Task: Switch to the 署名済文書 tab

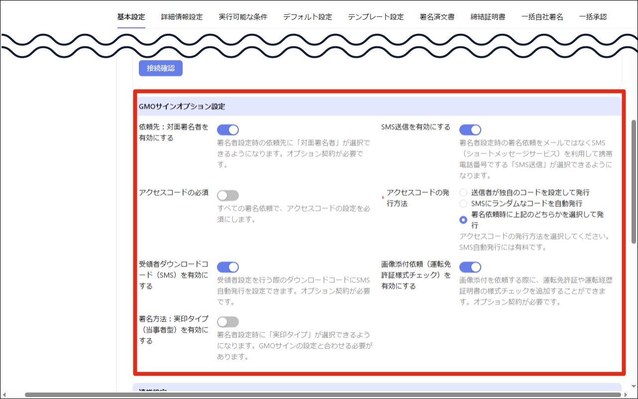Action: [x=437, y=17]
